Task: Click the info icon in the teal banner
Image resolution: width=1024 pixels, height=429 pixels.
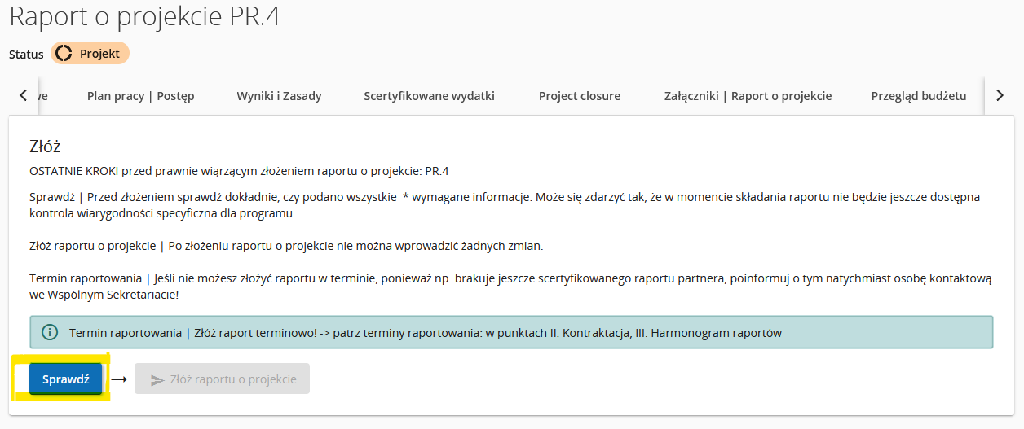Action: pyautogui.click(x=51, y=332)
